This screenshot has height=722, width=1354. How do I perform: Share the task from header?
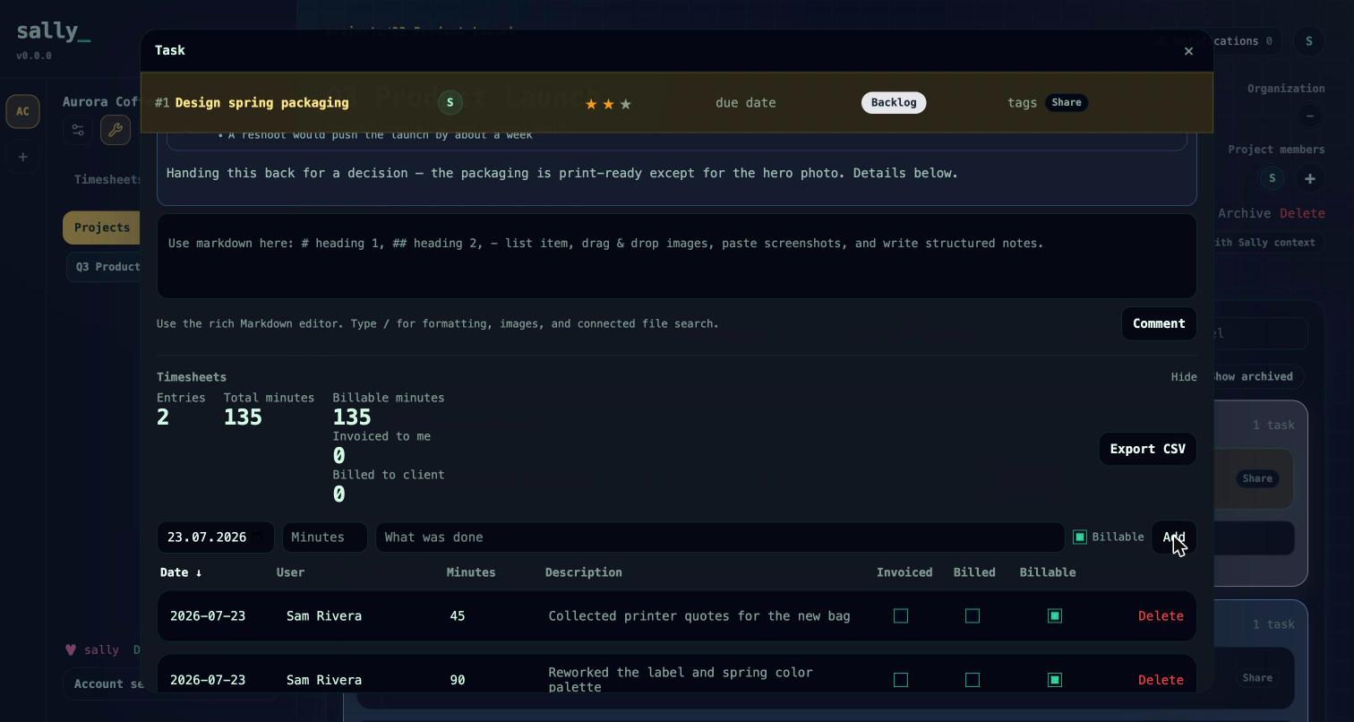(x=1066, y=103)
